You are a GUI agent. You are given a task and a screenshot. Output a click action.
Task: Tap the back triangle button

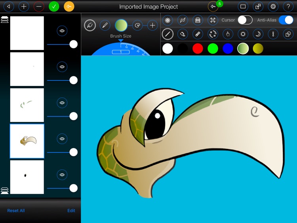(x=9, y=7)
